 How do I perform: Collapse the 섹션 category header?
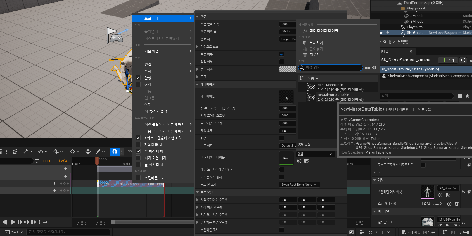[x=197, y=17]
